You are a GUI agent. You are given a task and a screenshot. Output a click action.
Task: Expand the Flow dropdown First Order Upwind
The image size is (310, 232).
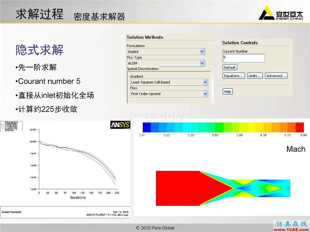click(169, 94)
